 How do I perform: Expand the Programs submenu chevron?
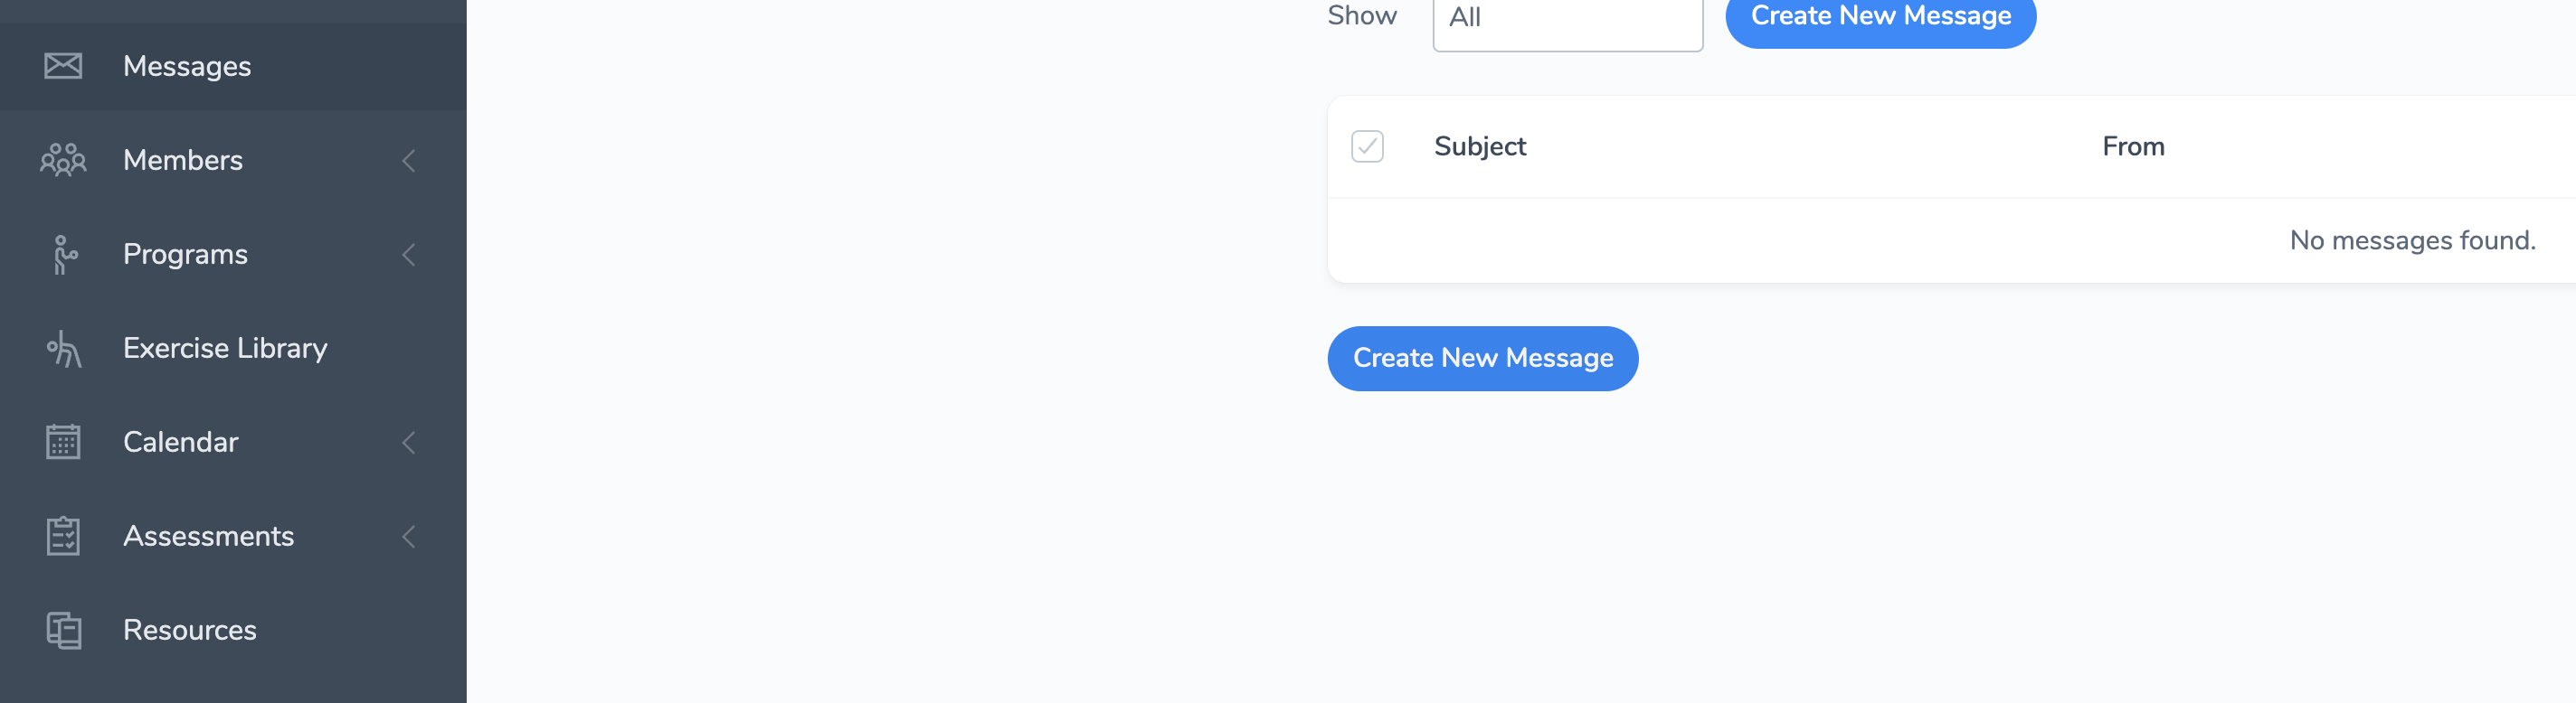point(408,255)
